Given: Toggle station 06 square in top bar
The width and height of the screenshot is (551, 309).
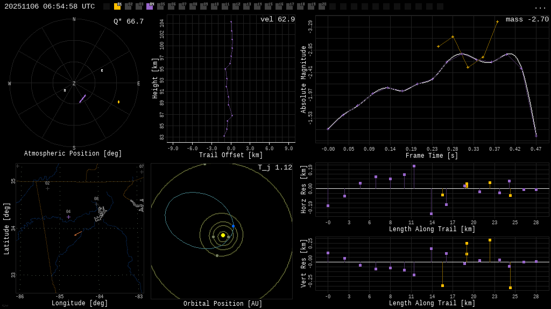Looking at the screenshot, I should coord(171,6).
